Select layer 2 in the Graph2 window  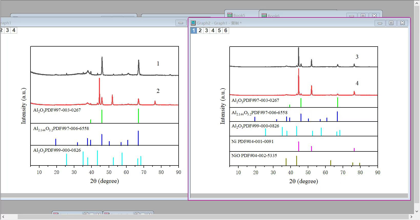click(x=200, y=30)
